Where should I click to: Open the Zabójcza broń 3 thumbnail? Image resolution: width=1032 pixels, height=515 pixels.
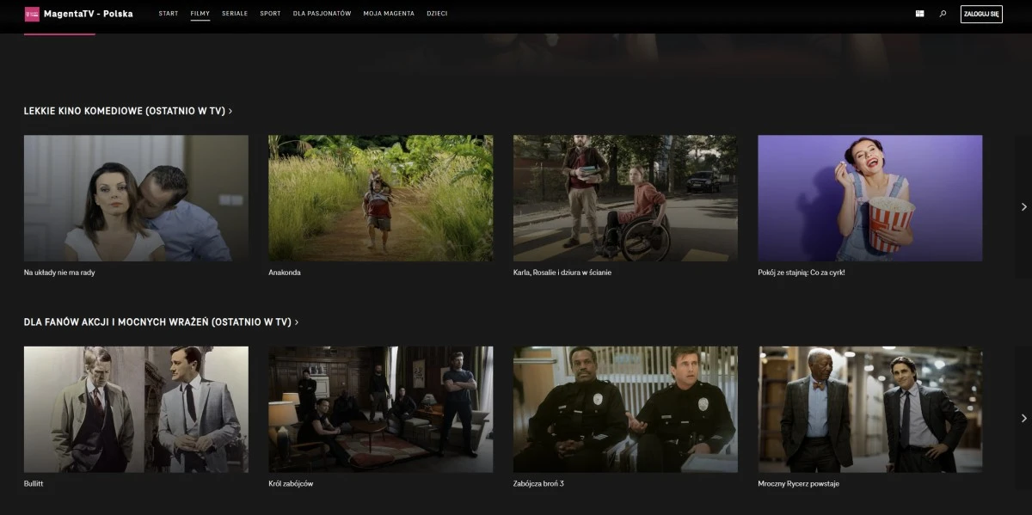(x=625, y=409)
